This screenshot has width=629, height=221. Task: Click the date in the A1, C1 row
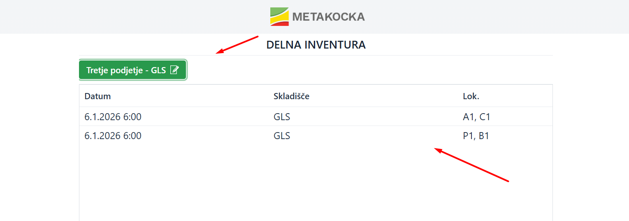113,117
